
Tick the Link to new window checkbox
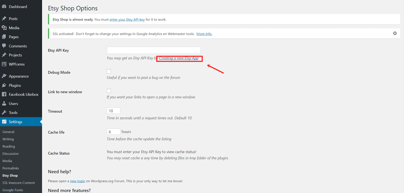109,91
